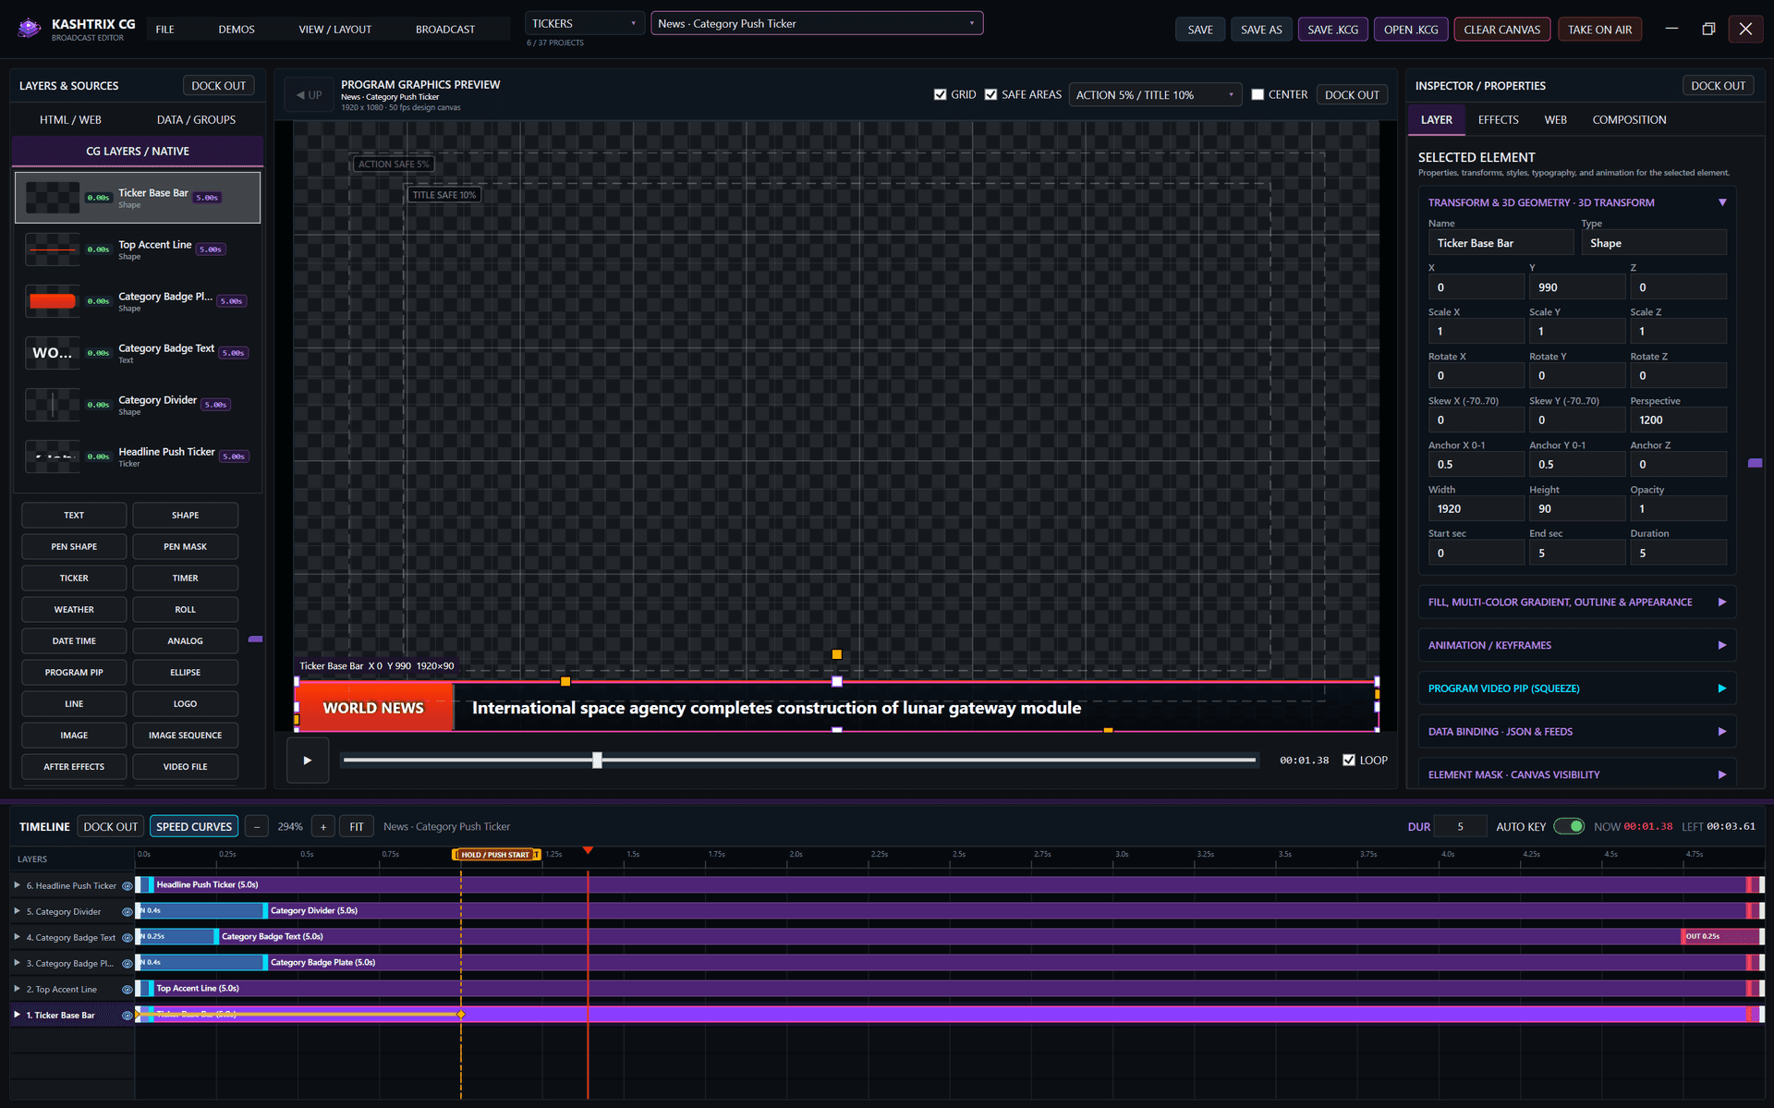Toggle visibility of Headline Push Ticker track
The height and width of the screenshot is (1108, 1774).
pyautogui.click(x=128, y=885)
